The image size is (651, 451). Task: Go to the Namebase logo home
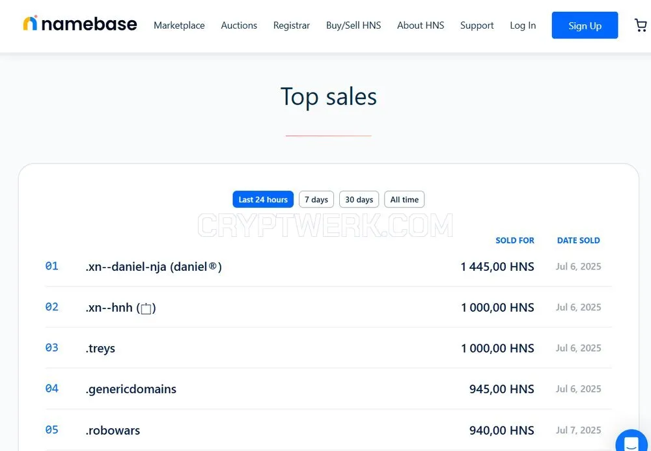click(x=79, y=23)
